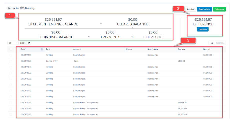
Task: Open the 25 rows-per-page dropdown
Action: 12,43
